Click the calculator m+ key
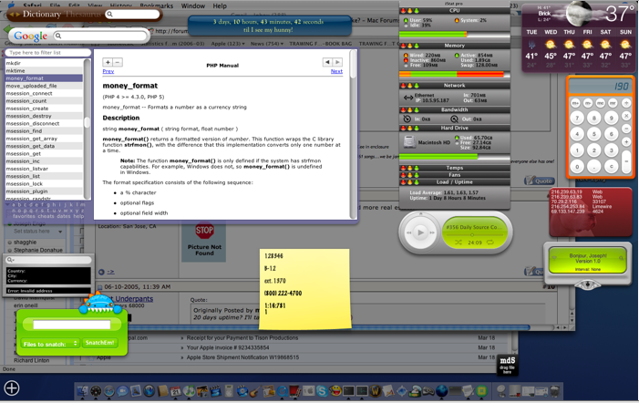 tap(575, 104)
